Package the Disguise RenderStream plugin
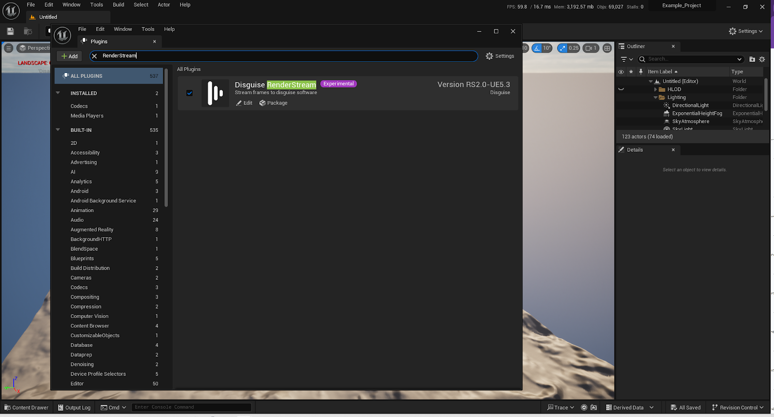Image resolution: width=774 pixels, height=417 pixels. (x=273, y=103)
